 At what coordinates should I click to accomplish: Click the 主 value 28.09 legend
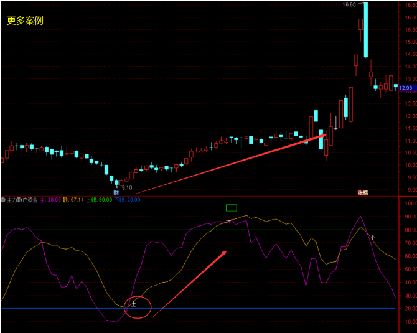(51, 200)
